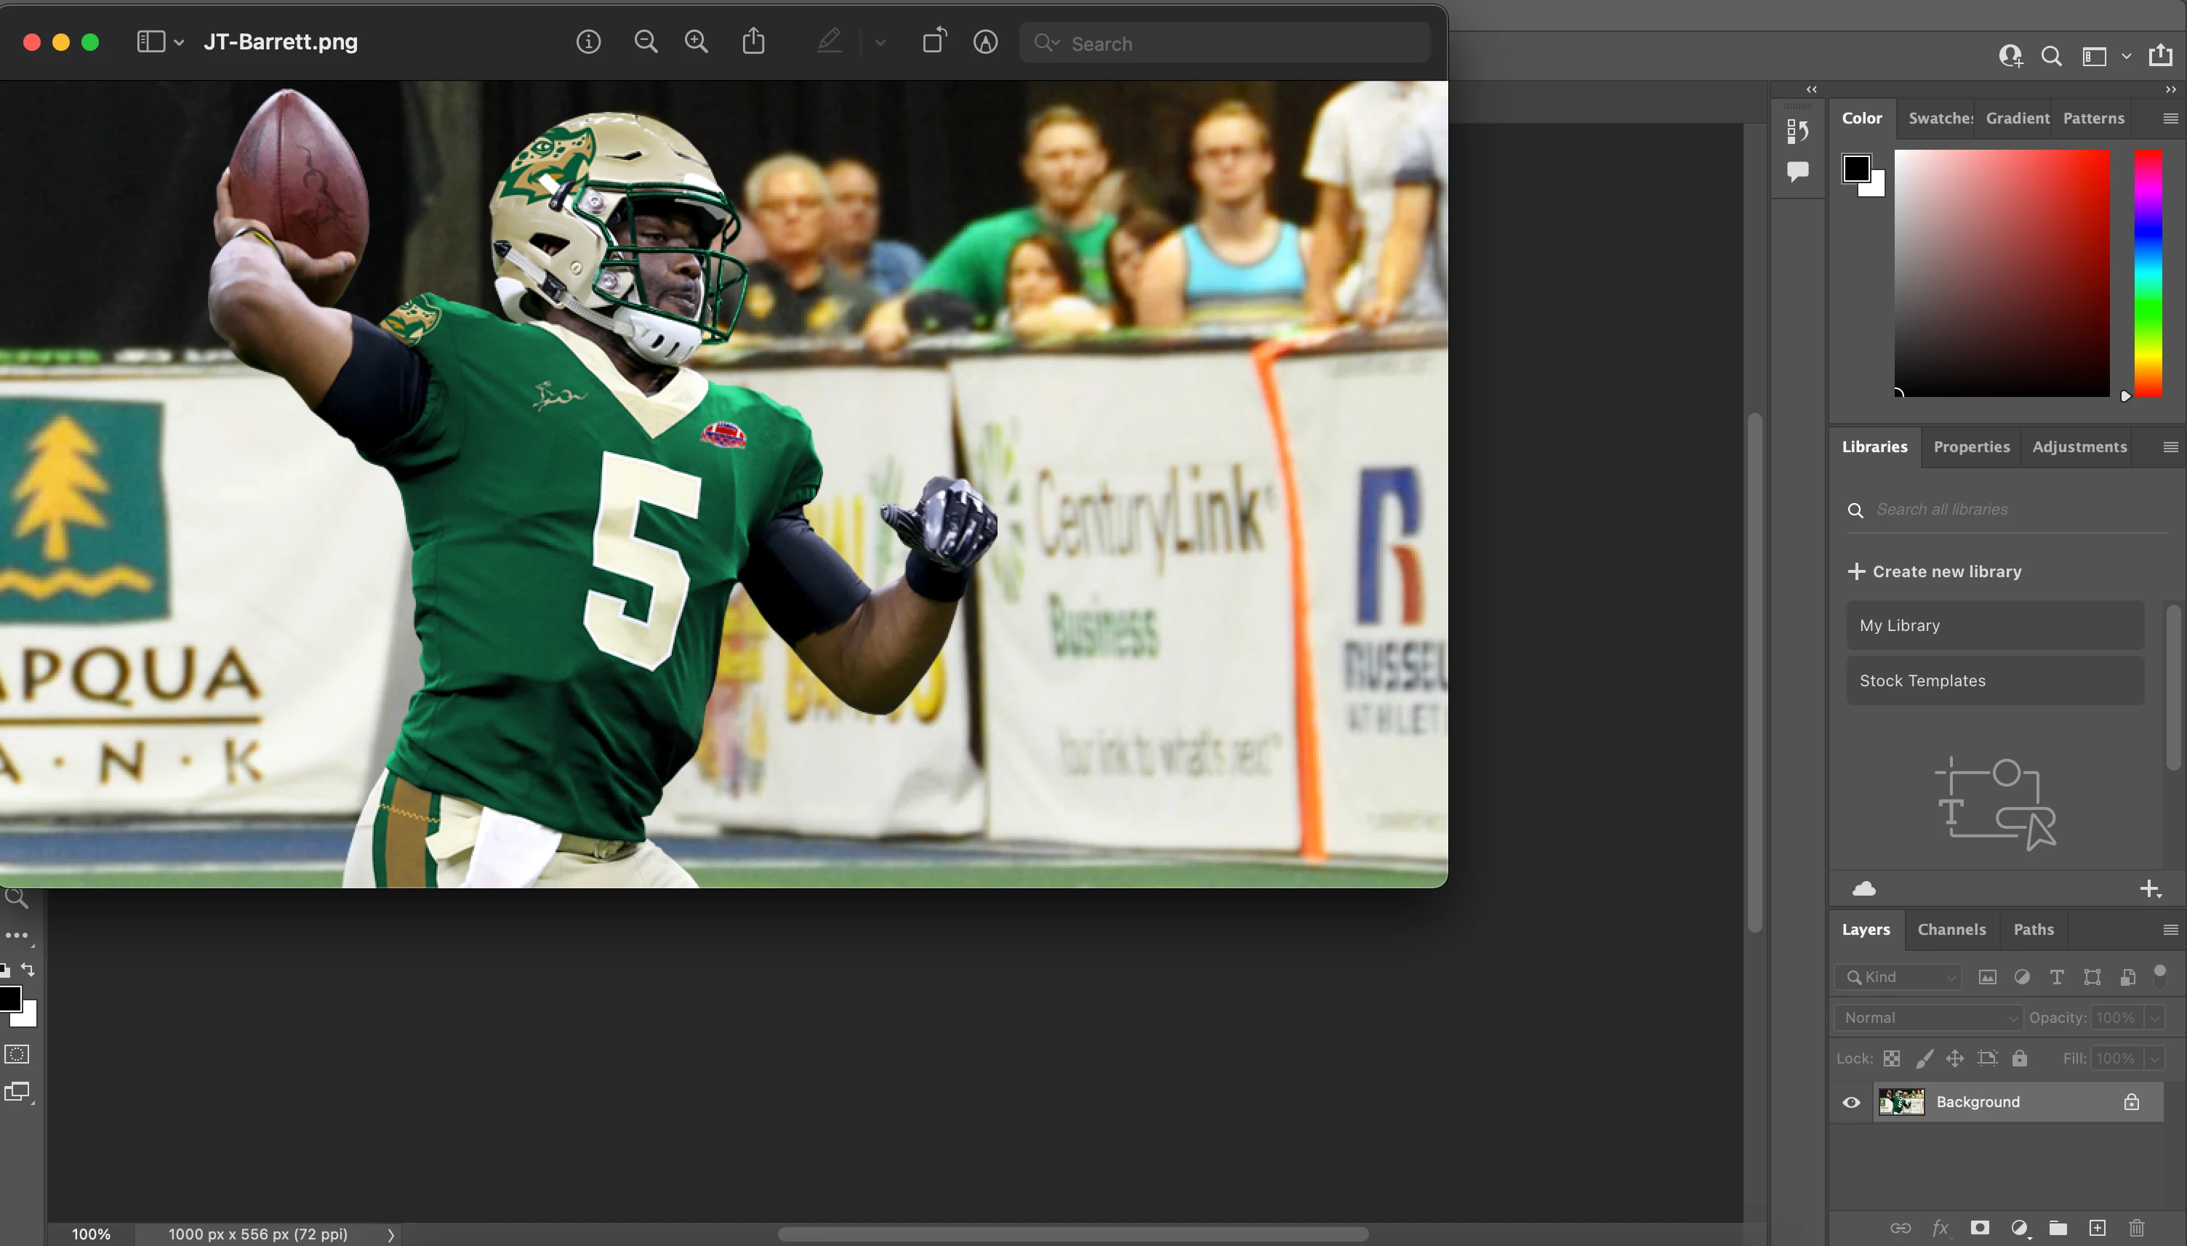Toggle the lock all layer icon

click(x=2019, y=1058)
